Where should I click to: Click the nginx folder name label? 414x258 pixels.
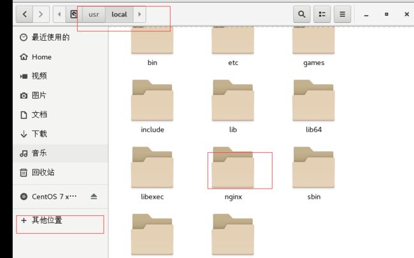coord(233,197)
